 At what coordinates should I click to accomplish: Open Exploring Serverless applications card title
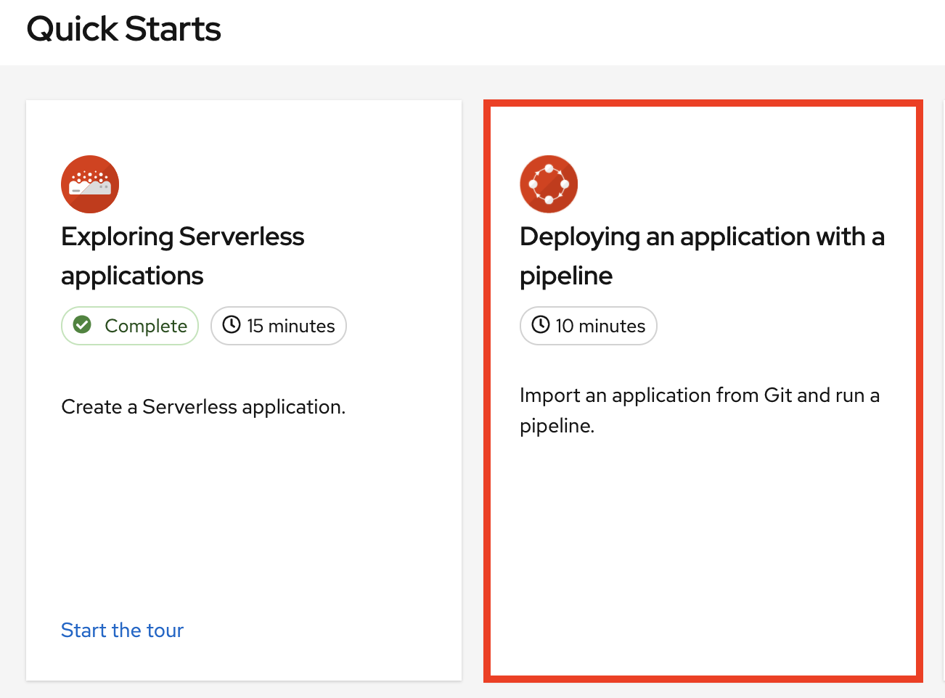click(x=183, y=256)
